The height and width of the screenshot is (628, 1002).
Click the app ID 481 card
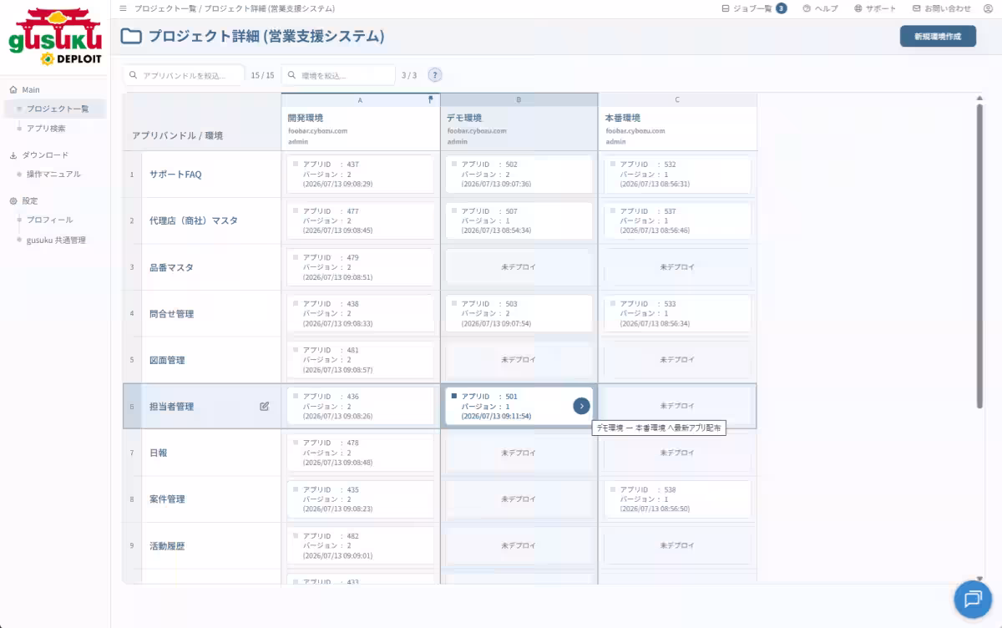click(360, 360)
